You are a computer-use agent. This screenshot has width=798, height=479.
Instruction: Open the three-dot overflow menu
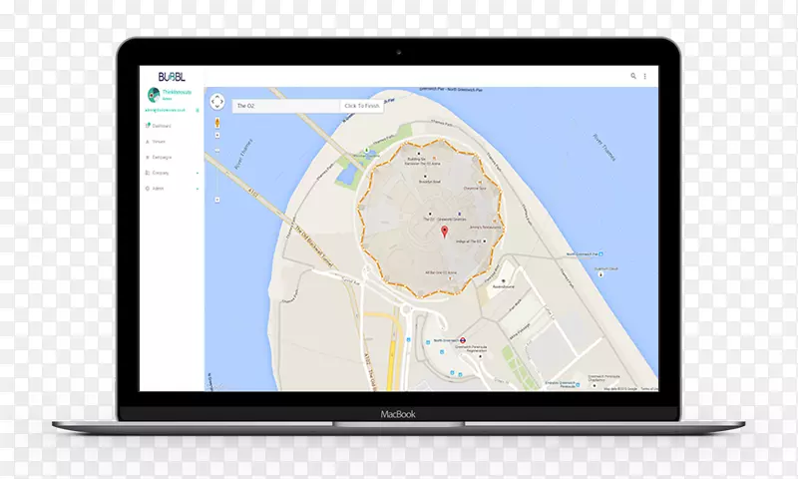tap(644, 77)
